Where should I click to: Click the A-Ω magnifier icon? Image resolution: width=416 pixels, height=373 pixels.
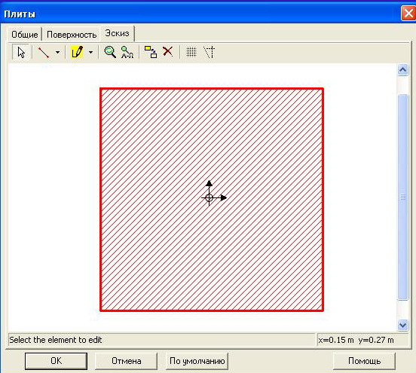[x=127, y=52]
